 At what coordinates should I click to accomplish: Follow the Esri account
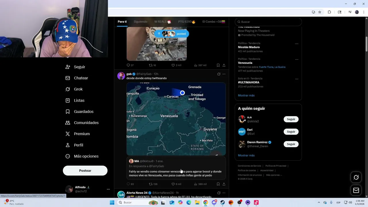click(x=291, y=132)
